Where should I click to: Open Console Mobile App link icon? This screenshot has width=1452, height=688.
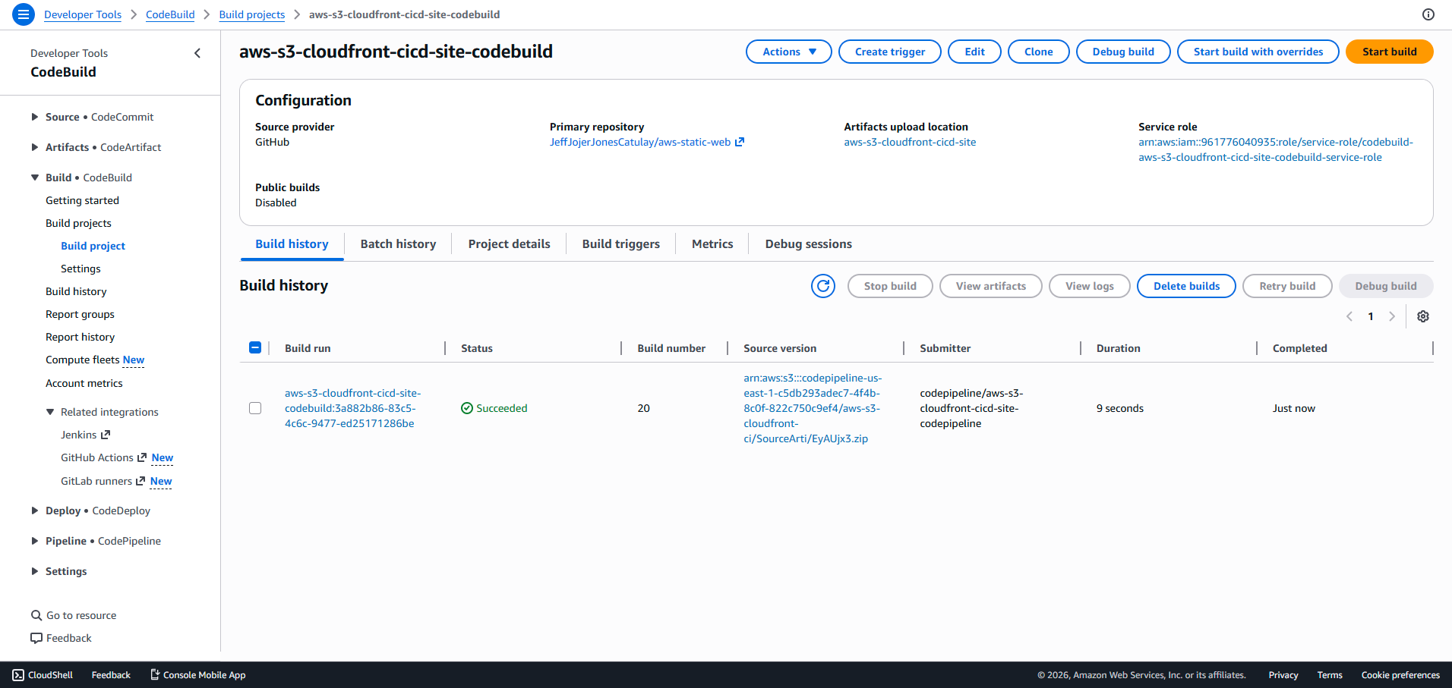pos(155,675)
